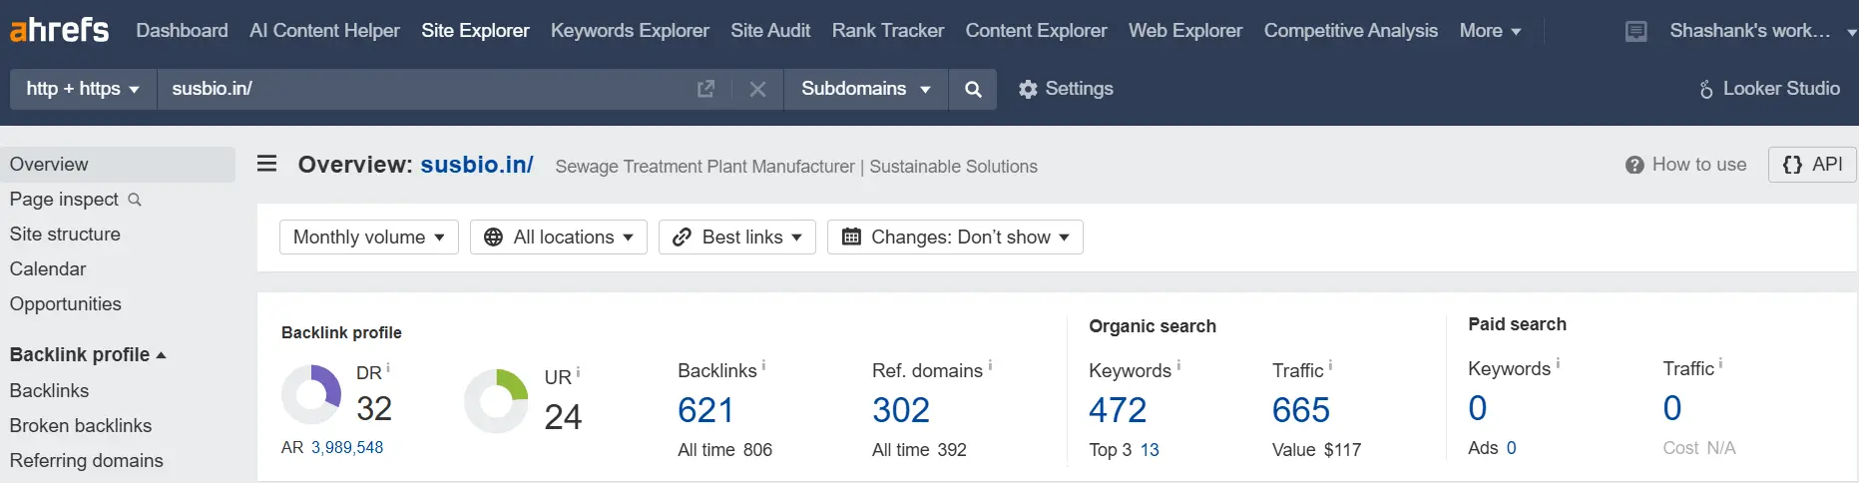The image size is (1859, 483).
Task: Click the magnifier search button
Action: (x=973, y=89)
